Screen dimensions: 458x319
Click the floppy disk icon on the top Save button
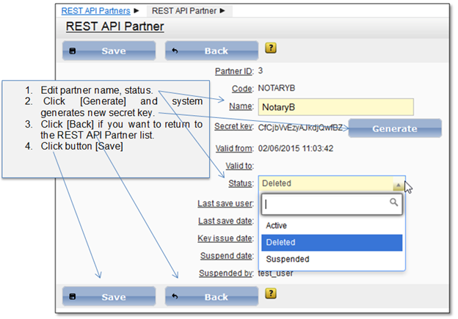click(73, 51)
